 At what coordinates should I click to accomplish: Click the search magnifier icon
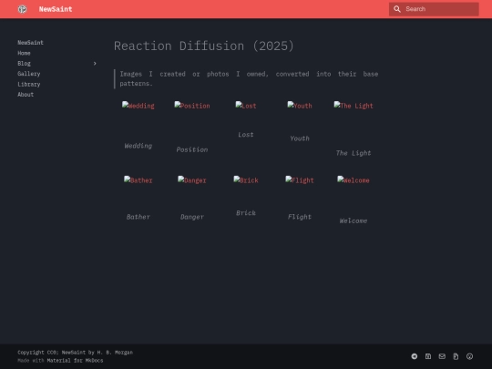point(397,9)
